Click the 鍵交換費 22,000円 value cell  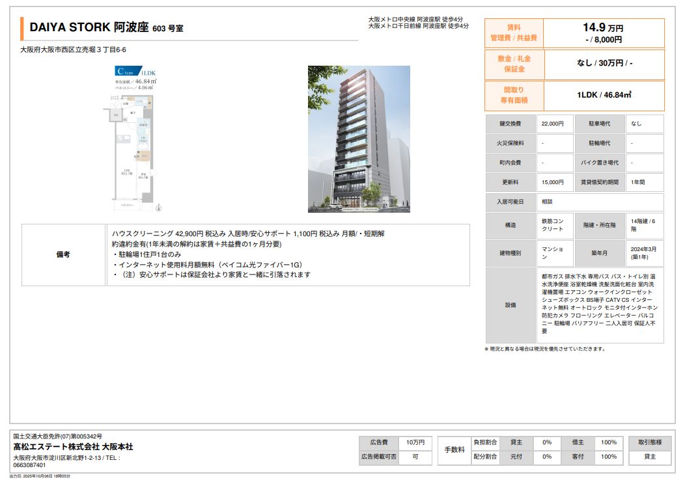(x=554, y=124)
